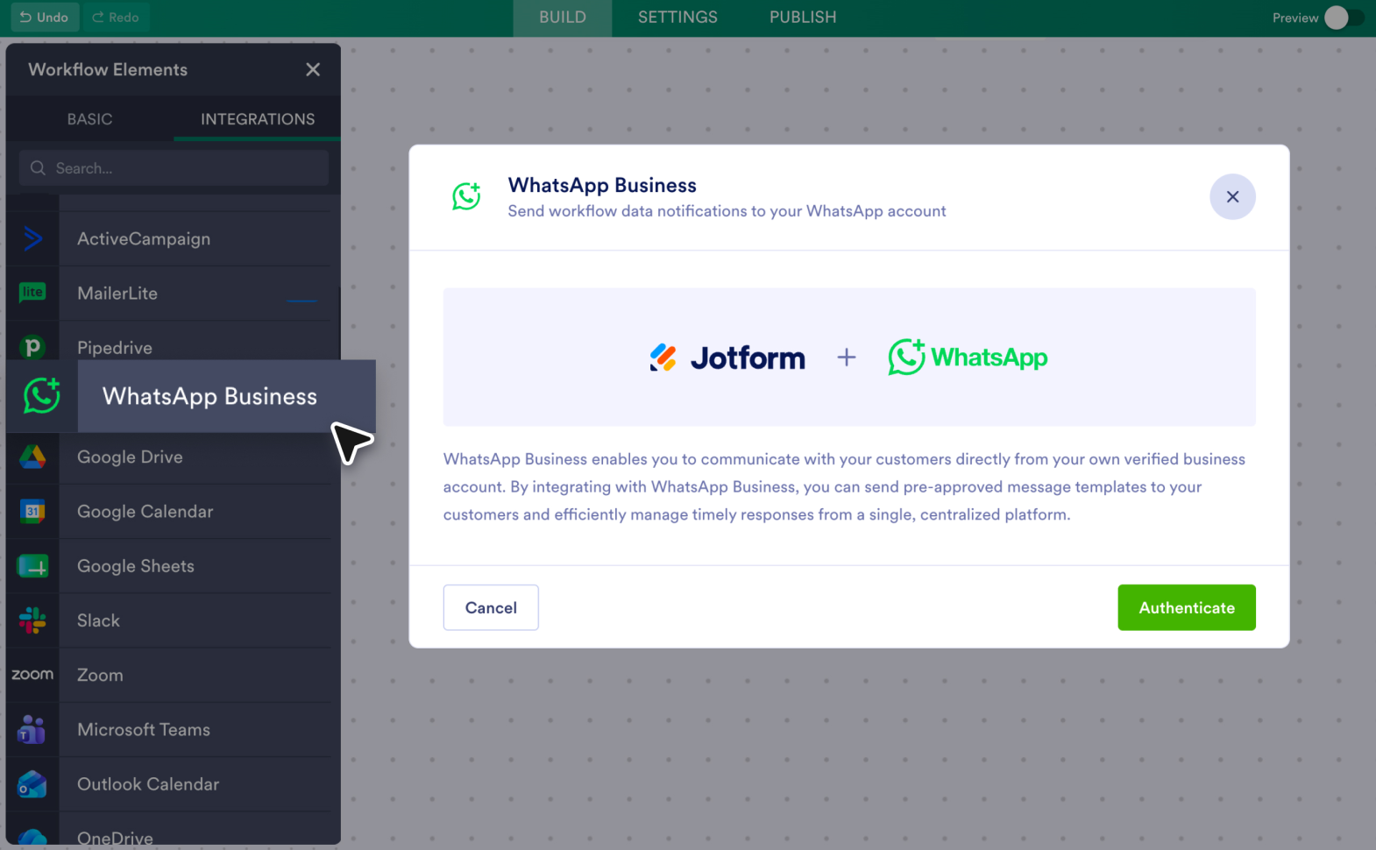Click the workflow elements Search field

click(174, 167)
